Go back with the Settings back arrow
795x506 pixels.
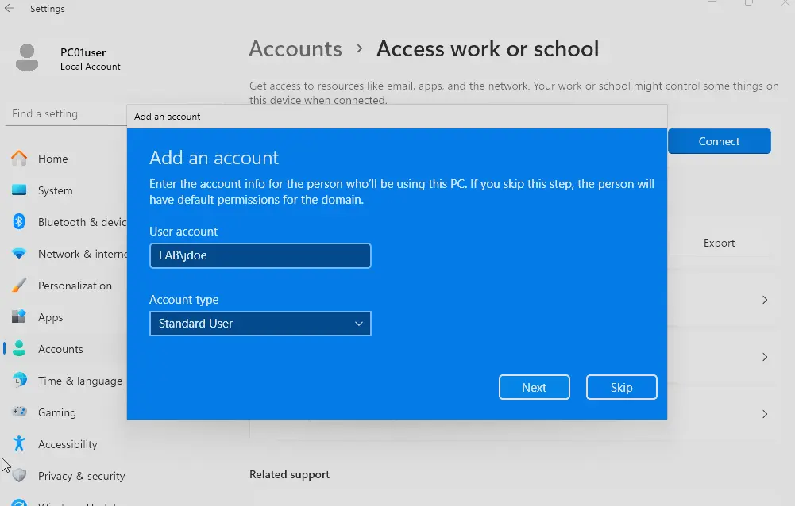[x=9, y=8]
